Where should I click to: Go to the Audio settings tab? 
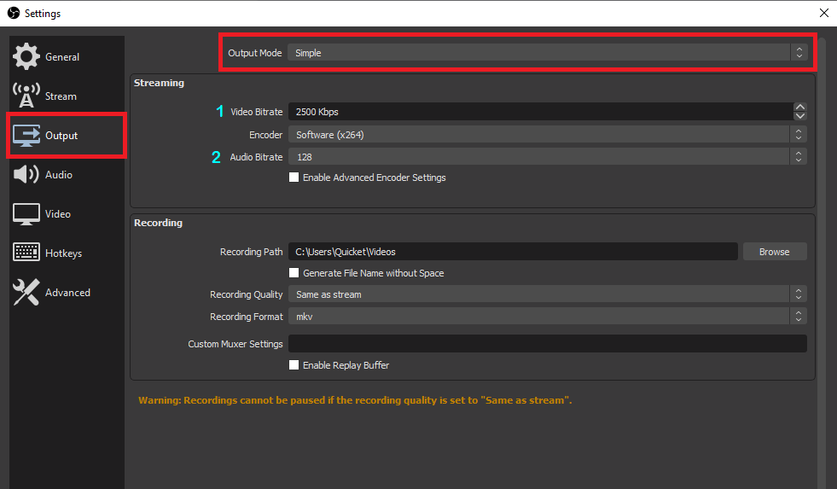67,175
